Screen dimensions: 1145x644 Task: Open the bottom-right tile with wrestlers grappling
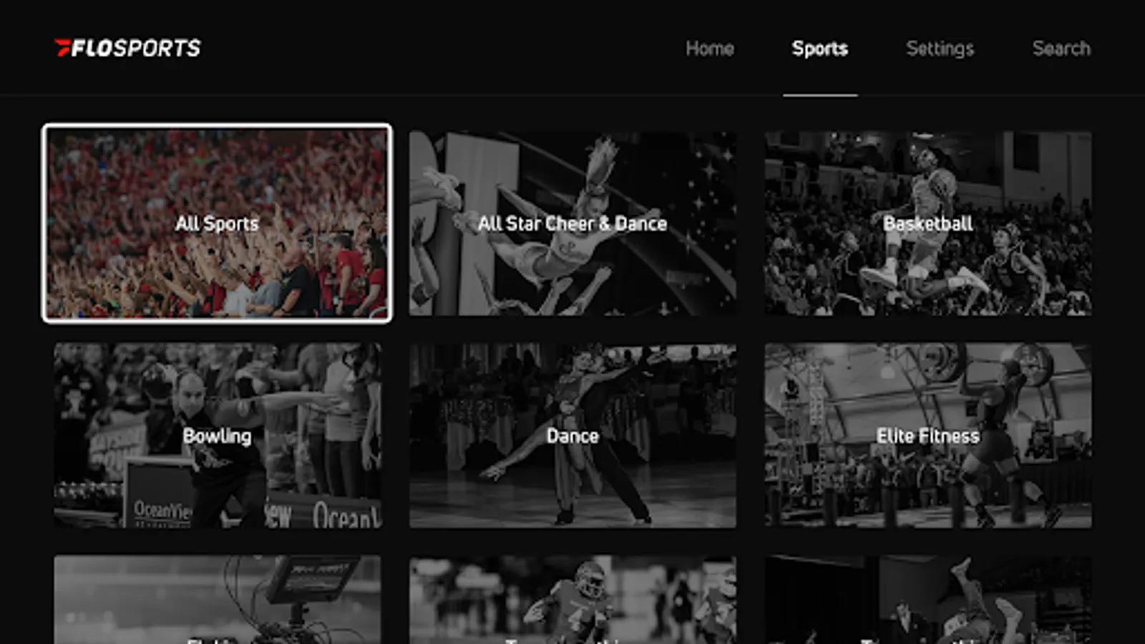pos(928,600)
